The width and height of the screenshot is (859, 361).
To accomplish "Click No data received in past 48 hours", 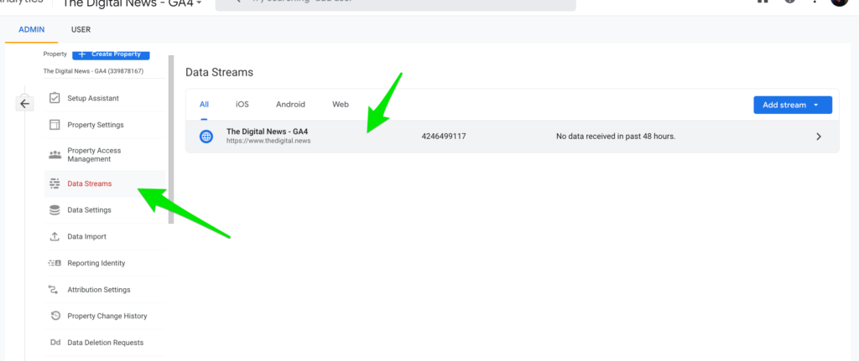I will click(x=616, y=137).
